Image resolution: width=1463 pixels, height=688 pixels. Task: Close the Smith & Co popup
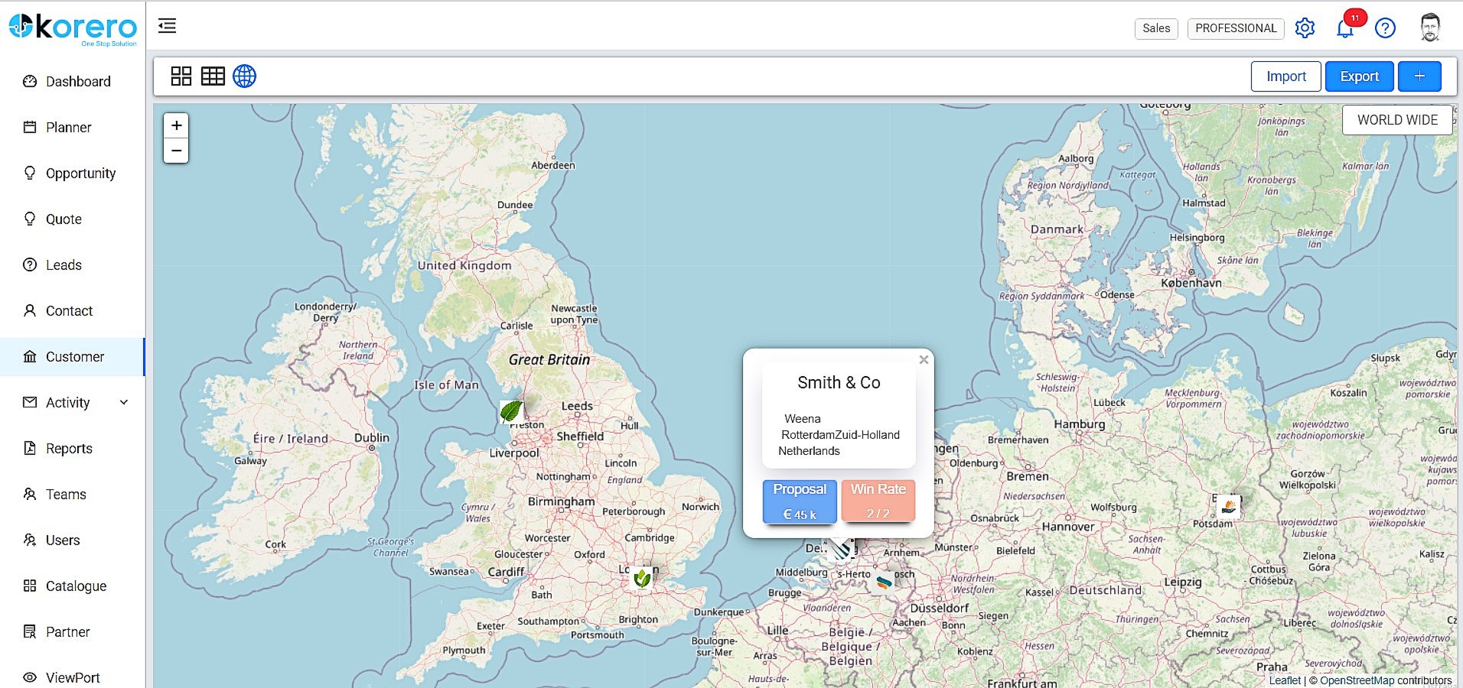click(924, 360)
